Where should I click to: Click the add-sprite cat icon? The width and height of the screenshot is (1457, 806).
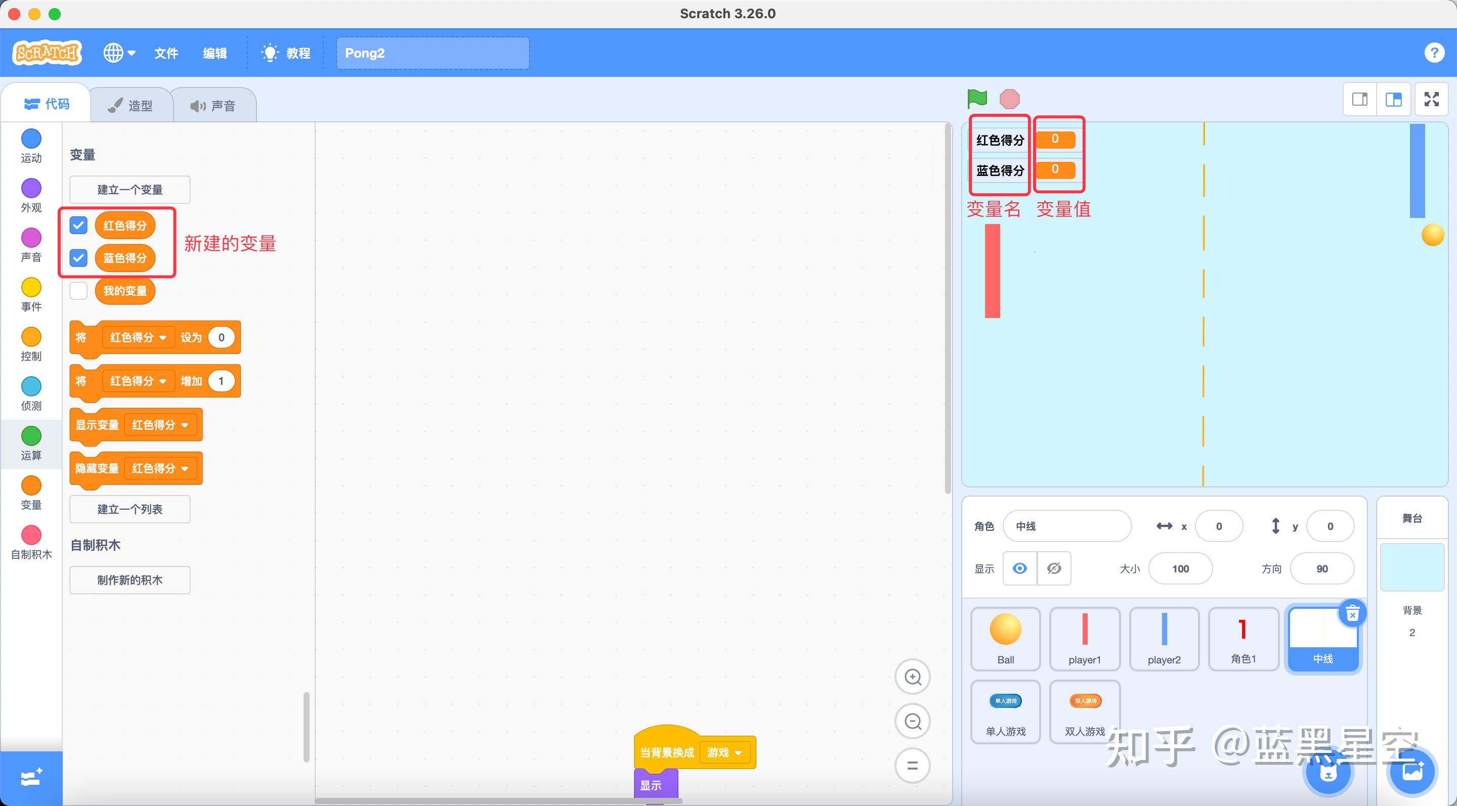pos(1329,772)
